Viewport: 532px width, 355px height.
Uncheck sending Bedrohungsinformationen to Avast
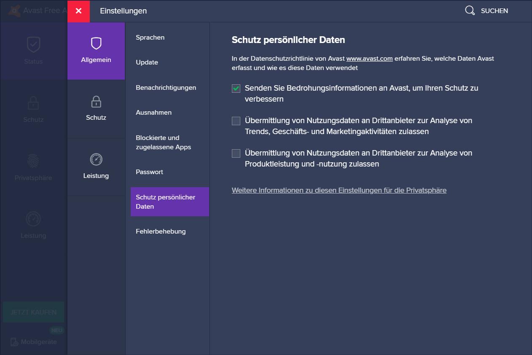tap(236, 89)
